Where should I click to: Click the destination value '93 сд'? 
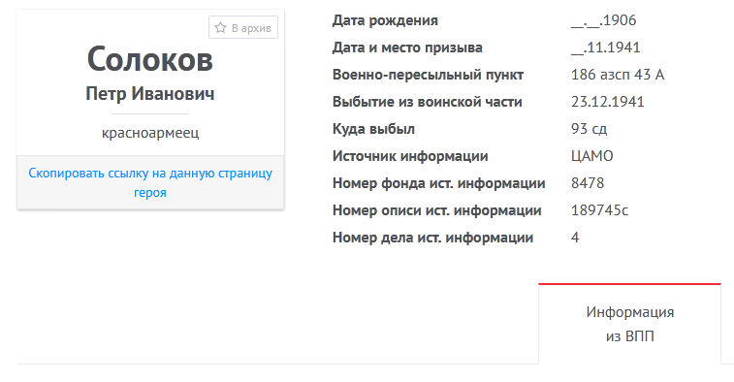(589, 129)
